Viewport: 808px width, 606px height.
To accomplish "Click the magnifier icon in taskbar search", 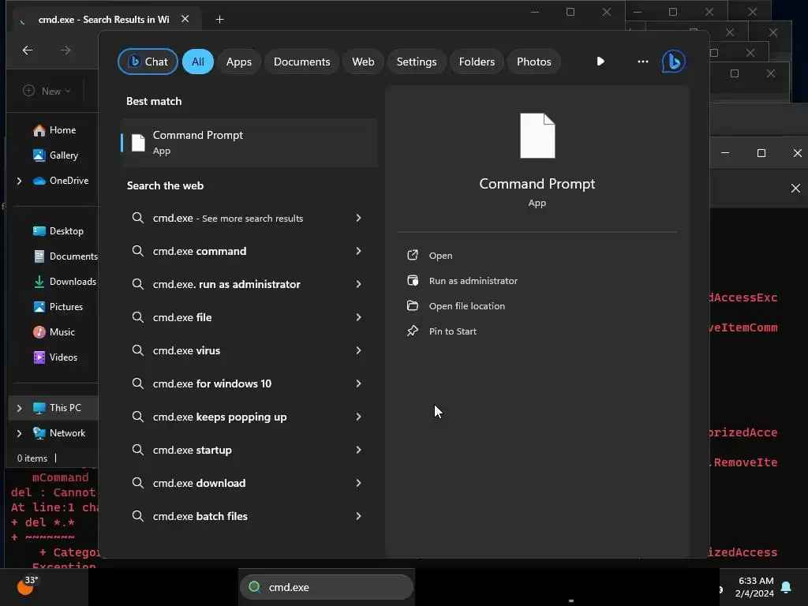I will coord(255,587).
